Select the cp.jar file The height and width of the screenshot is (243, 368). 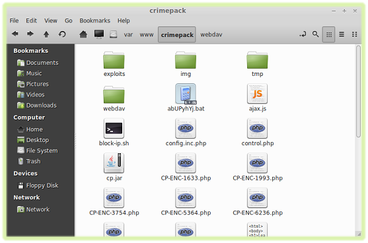point(114,167)
